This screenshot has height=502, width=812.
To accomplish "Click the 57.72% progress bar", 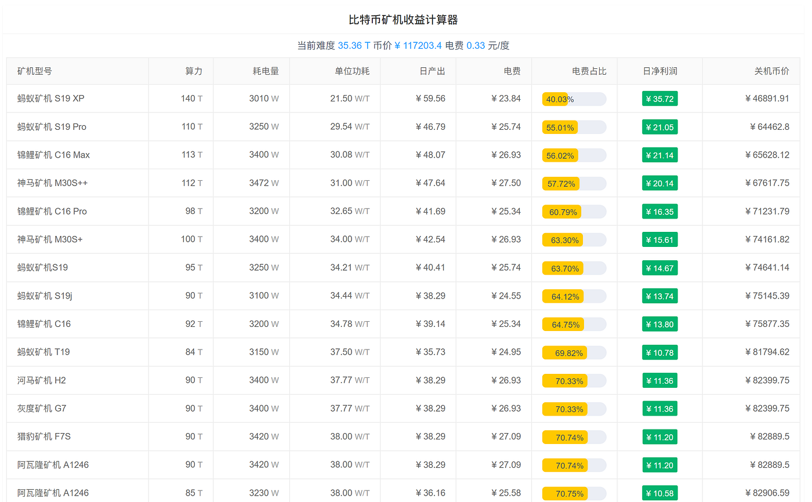I will [x=574, y=184].
